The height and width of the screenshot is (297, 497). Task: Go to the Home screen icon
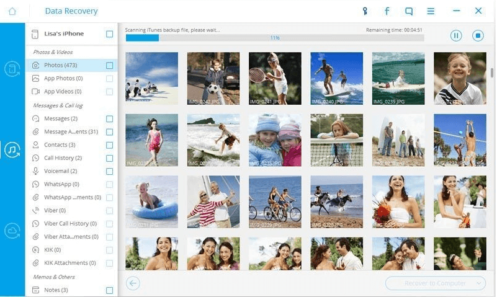tap(12, 11)
